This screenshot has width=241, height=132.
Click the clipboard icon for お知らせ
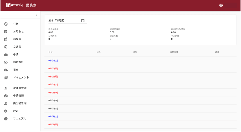(x=6, y=31)
